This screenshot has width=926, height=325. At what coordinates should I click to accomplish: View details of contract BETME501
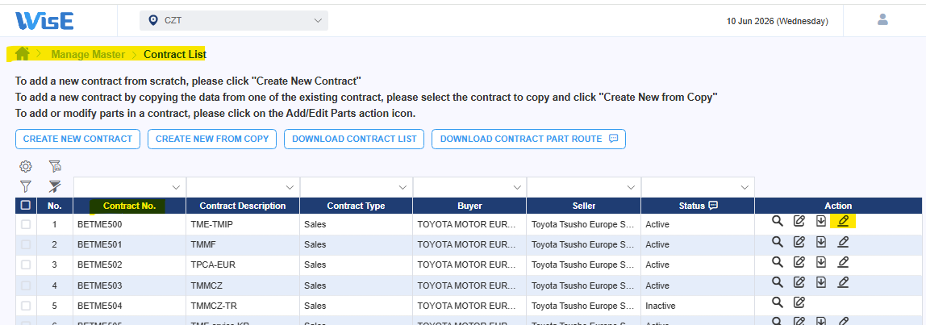(778, 242)
